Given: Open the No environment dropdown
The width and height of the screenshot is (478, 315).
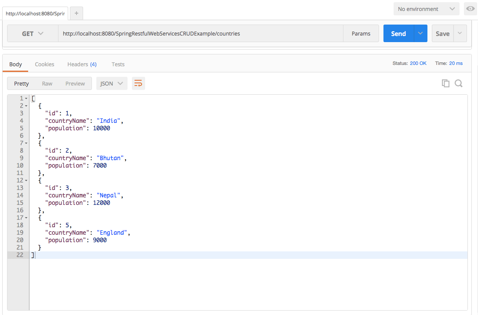Looking at the screenshot, I should coord(426,9).
